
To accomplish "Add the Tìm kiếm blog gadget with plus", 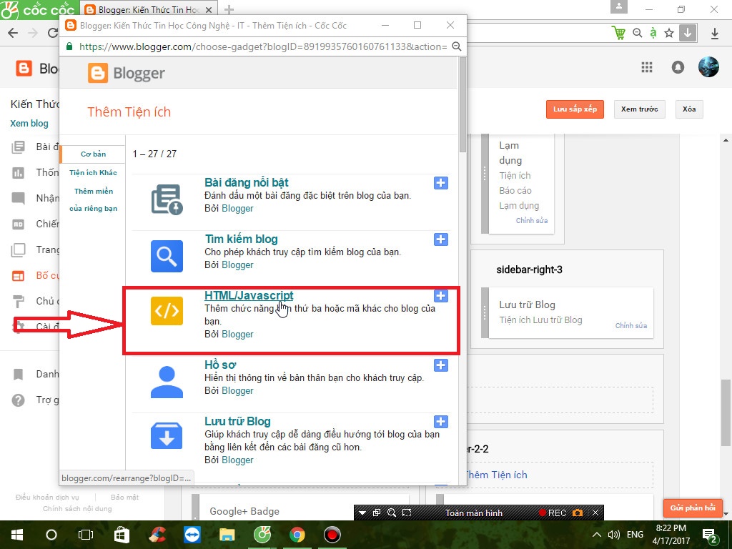I will point(440,239).
